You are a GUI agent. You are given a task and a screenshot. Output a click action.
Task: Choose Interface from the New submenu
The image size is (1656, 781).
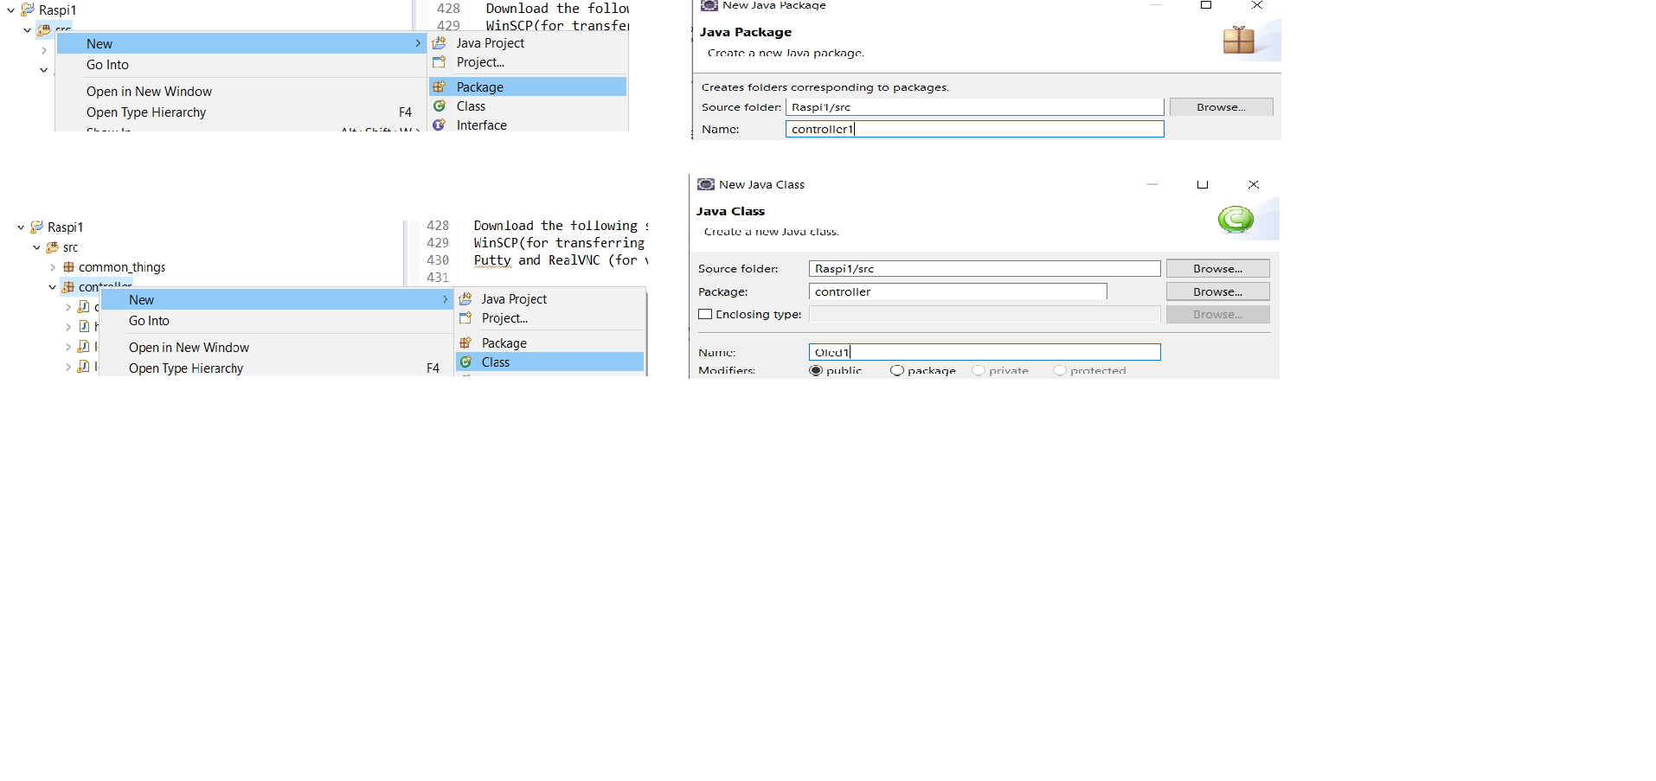481,125
